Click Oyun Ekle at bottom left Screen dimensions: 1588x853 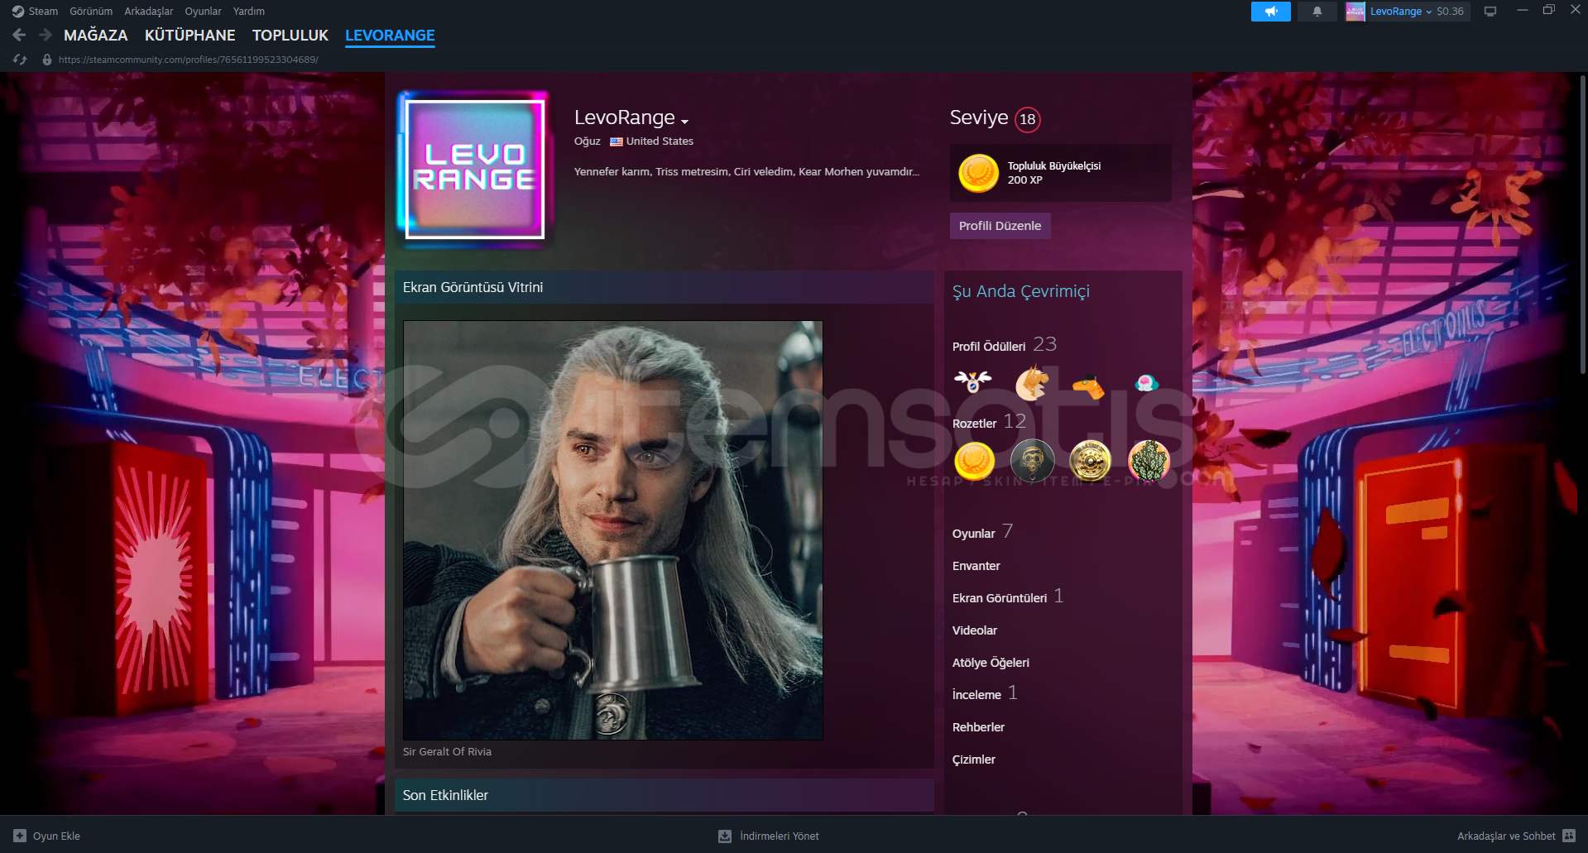pyautogui.click(x=56, y=836)
